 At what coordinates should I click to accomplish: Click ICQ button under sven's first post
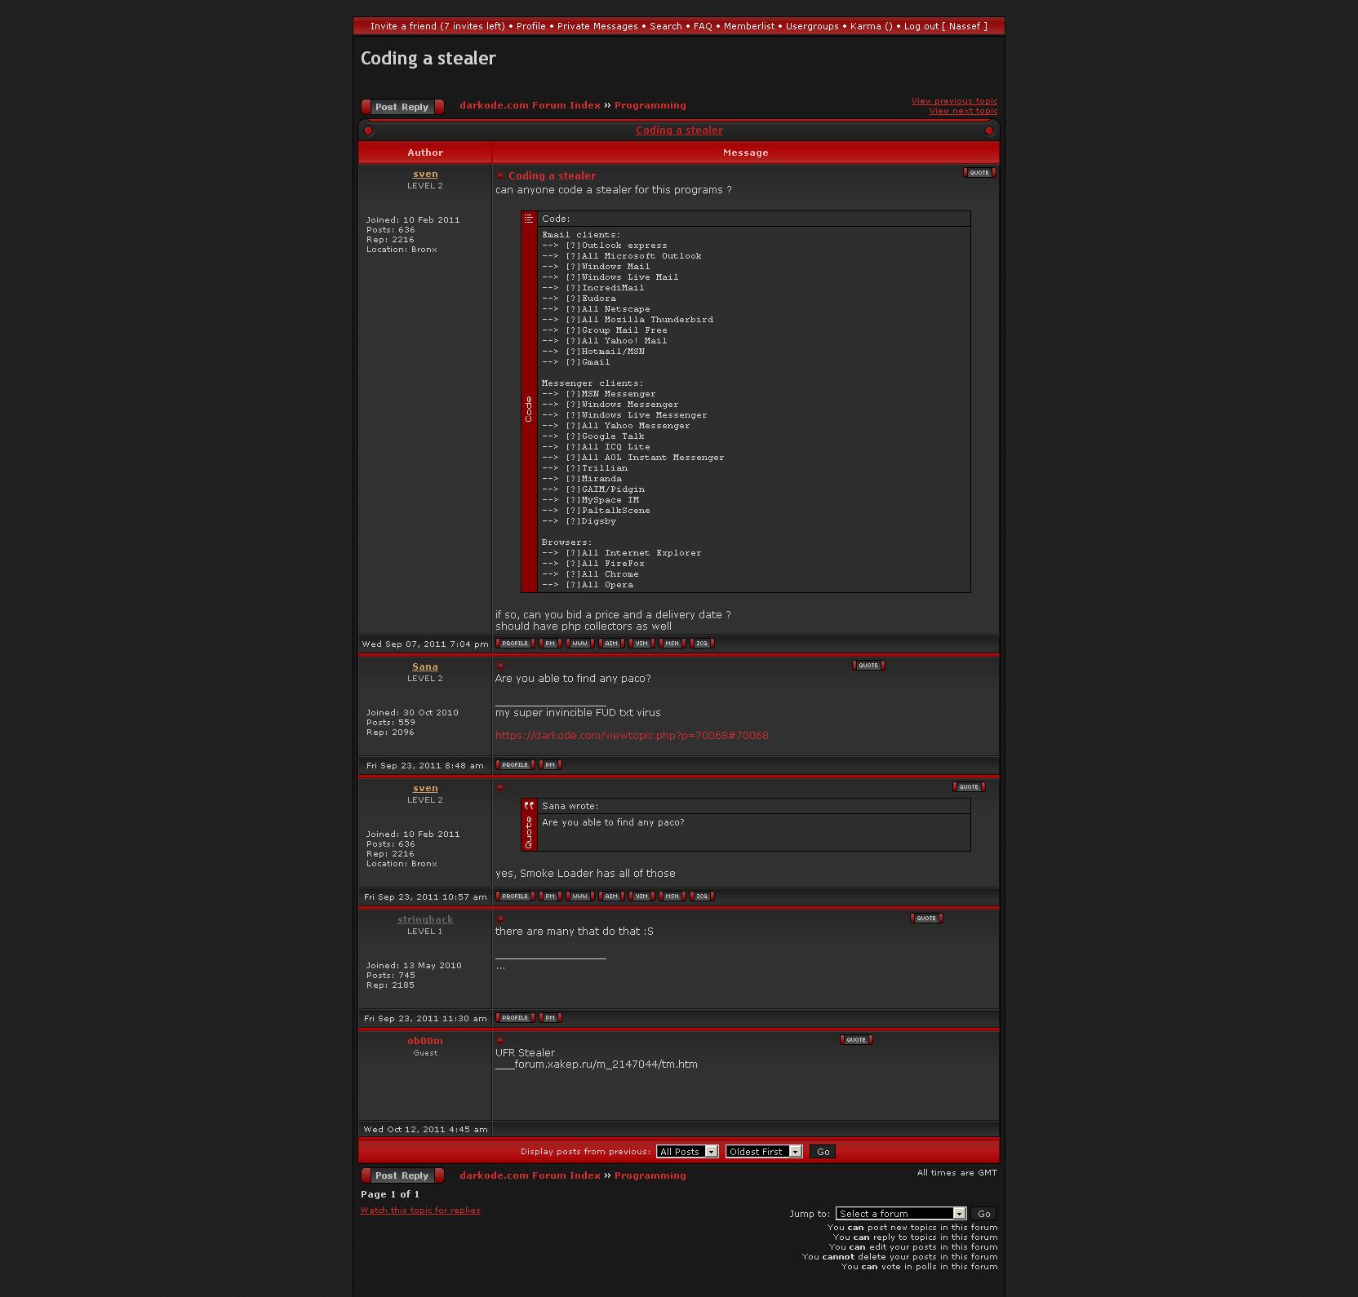coord(702,644)
